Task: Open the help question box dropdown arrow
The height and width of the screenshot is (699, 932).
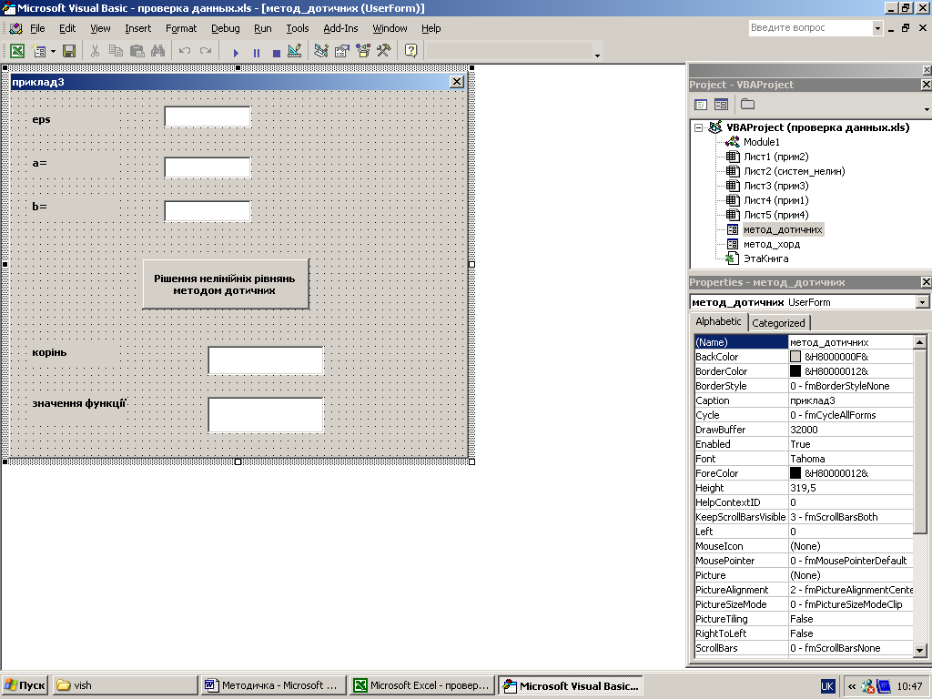Action: click(877, 28)
